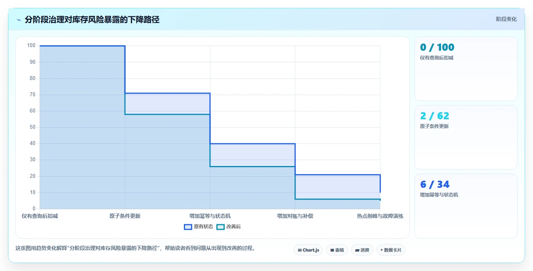Click the 仅有查询后扣减 card caption
This screenshot has height=271, width=533.
tap(437, 58)
